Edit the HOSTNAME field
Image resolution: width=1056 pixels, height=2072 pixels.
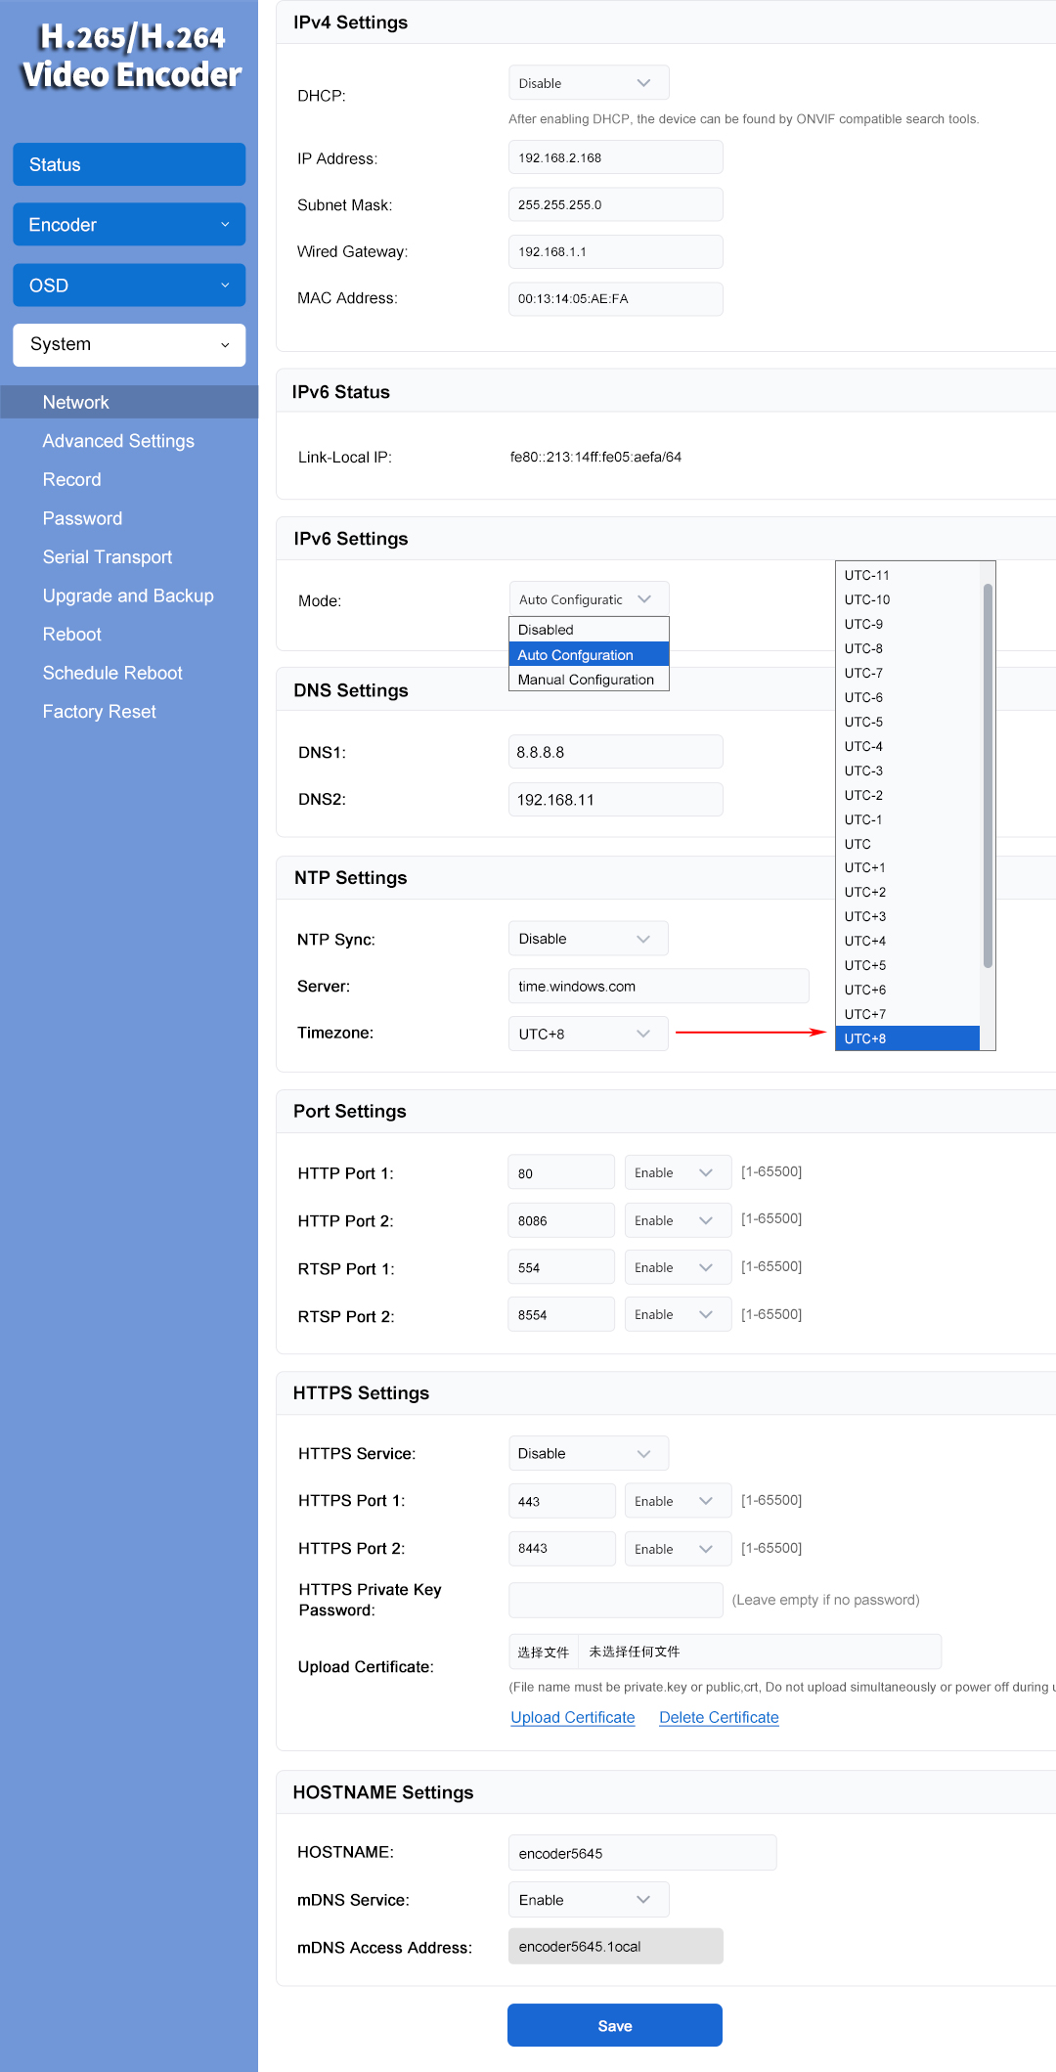[x=642, y=1853]
